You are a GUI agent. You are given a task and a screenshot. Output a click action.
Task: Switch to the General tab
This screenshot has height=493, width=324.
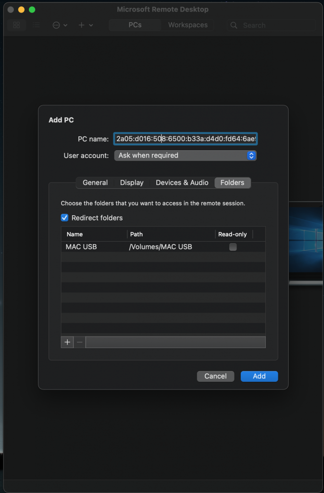[95, 182]
